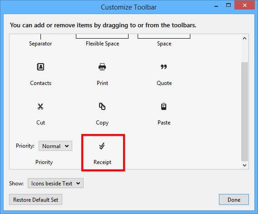Open the Show Icons beside Text dropdown
Image resolution: width=258 pixels, height=214 pixels.
55,183
